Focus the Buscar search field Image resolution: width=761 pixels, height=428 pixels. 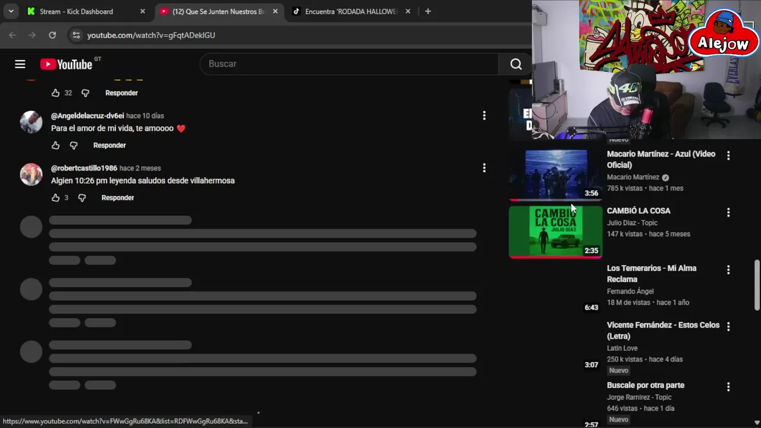click(x=350, y=64)
